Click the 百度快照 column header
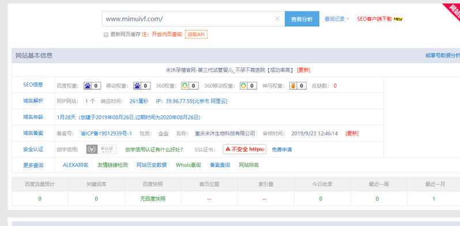This screenshot has width=460, height=226. [153, 184]
